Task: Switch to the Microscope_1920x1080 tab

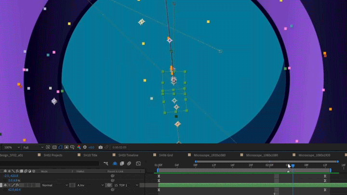Action: [210, 155]
